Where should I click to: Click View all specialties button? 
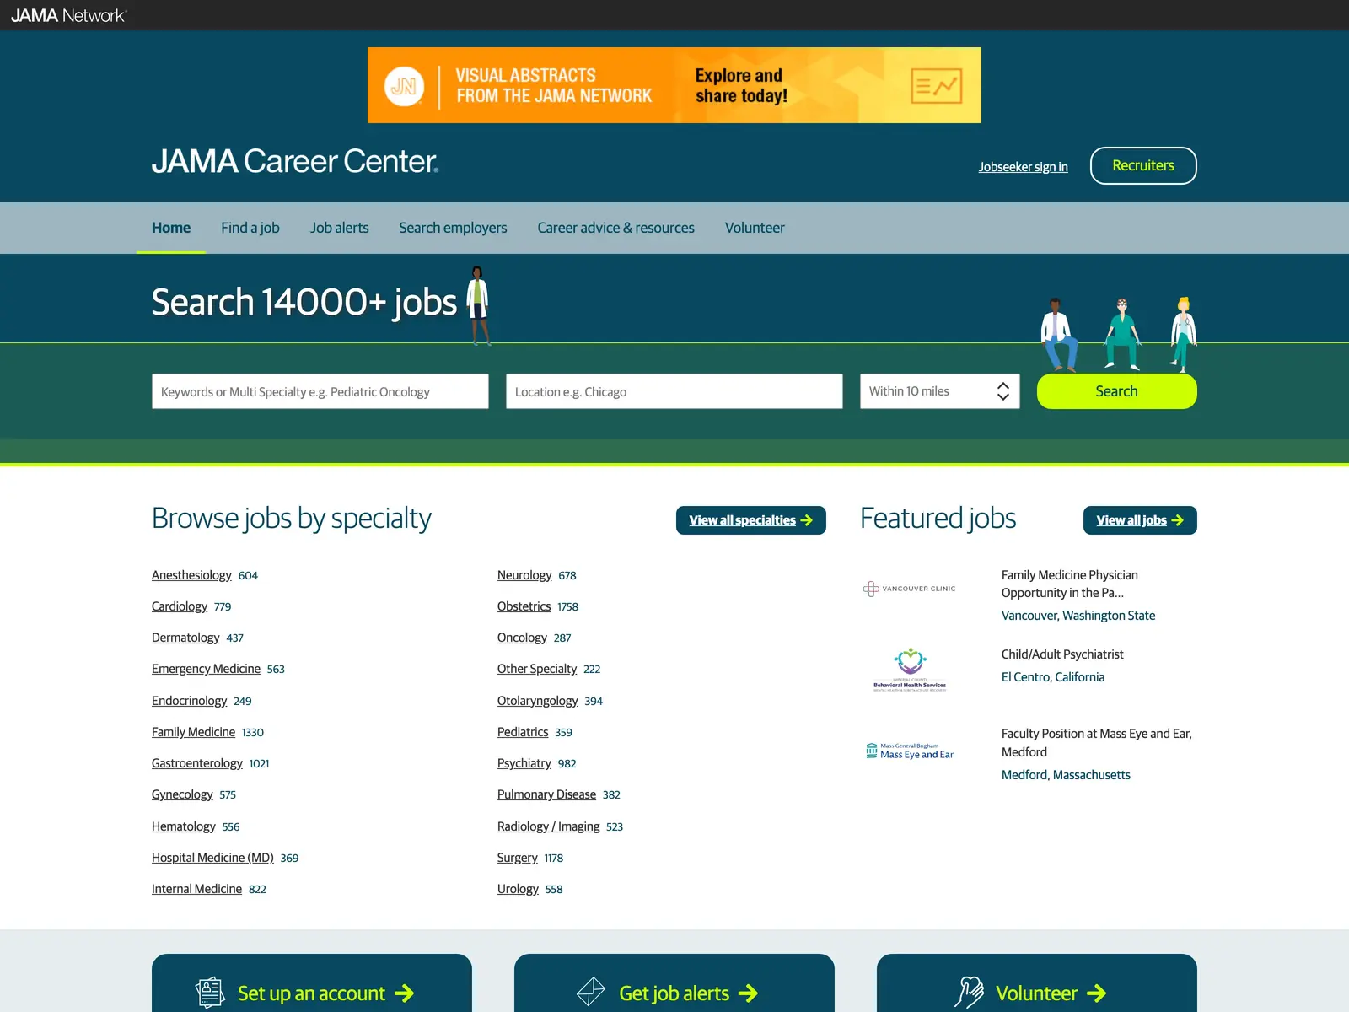tap(751, 520)
